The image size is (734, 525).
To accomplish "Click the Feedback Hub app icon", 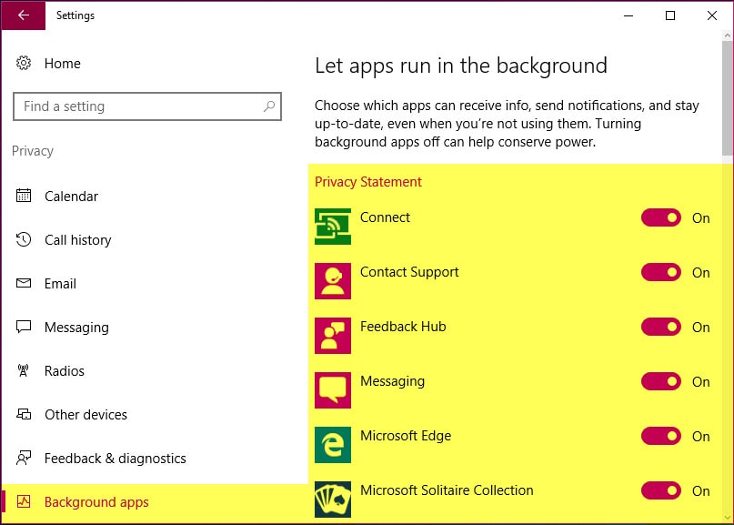I will [x=333, y=336].
